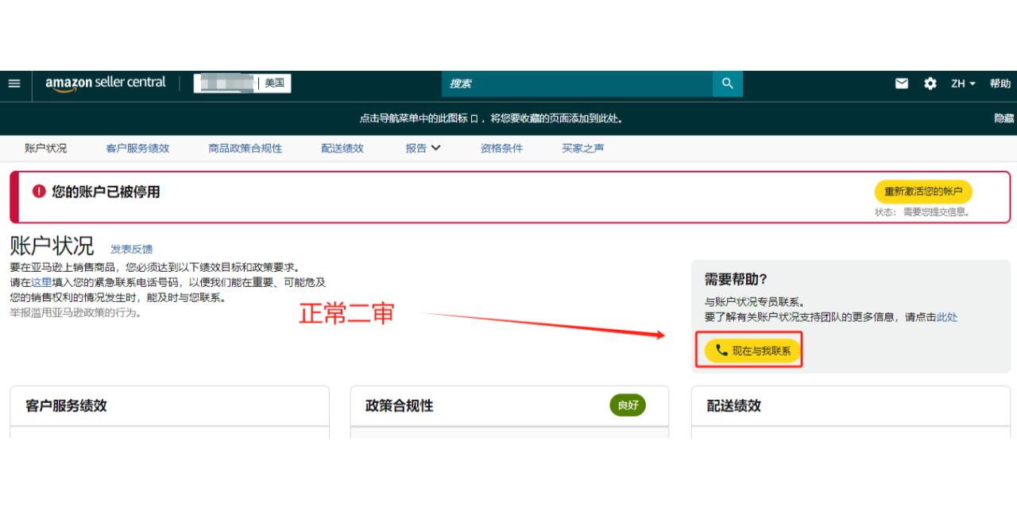Click the 配送绩效 card heading

(734, 405)
